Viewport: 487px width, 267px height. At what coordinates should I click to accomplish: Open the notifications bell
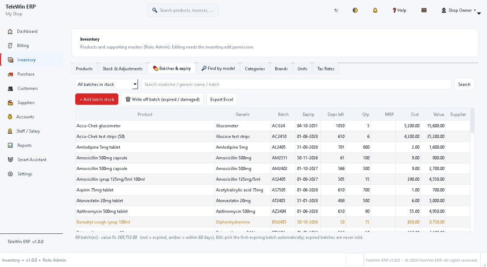click(x=375, y=10)
